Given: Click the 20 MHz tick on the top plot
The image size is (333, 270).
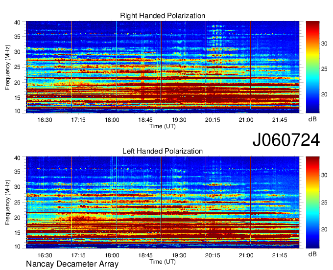Looking at the screenshot, I should (x=18, y=83).
